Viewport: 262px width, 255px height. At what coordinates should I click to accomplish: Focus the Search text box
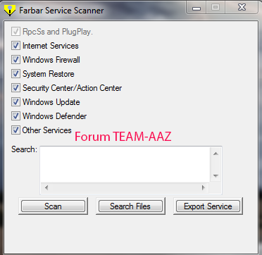tap(125, 164)
